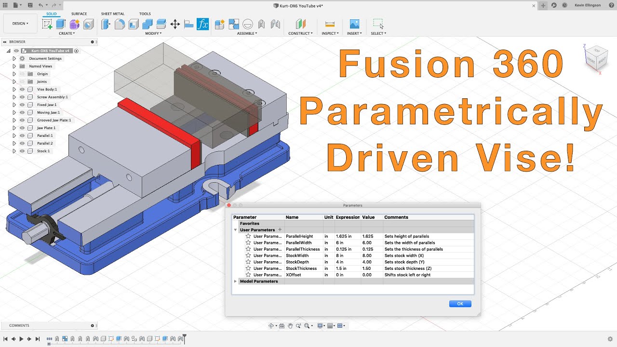617x347 pixels.
Task: Activate root component radio button
Action: click(x=76, y=51)
